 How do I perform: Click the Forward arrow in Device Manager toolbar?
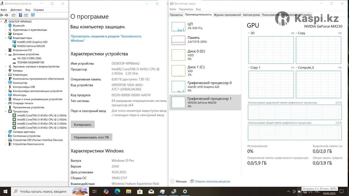(6, 15)
